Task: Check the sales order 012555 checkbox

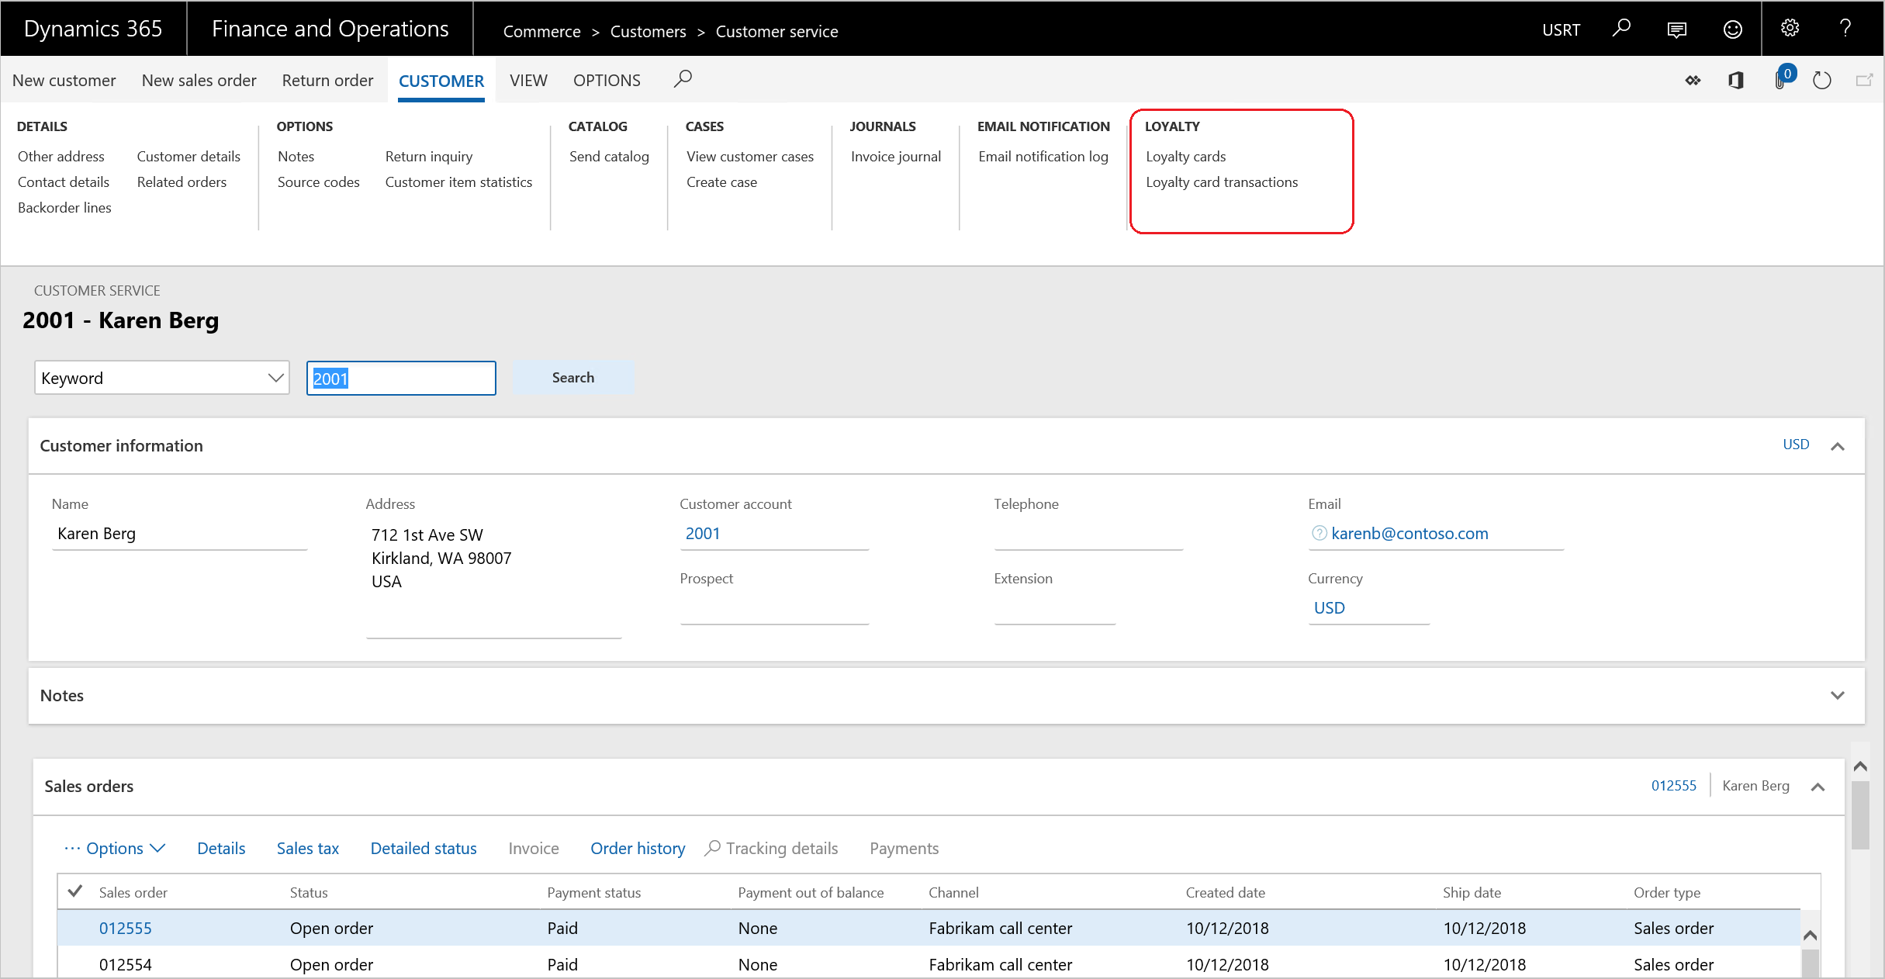Action: (78, 928)
